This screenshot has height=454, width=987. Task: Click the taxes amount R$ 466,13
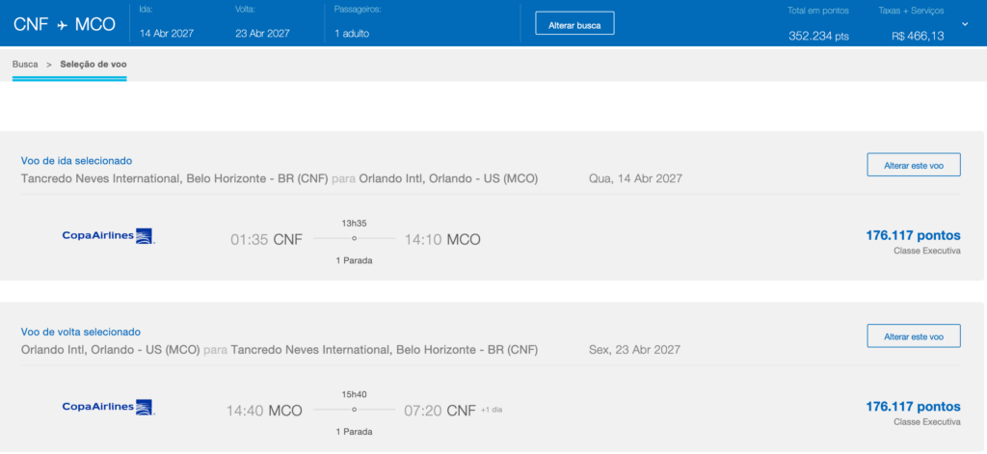tap(918, 37)
